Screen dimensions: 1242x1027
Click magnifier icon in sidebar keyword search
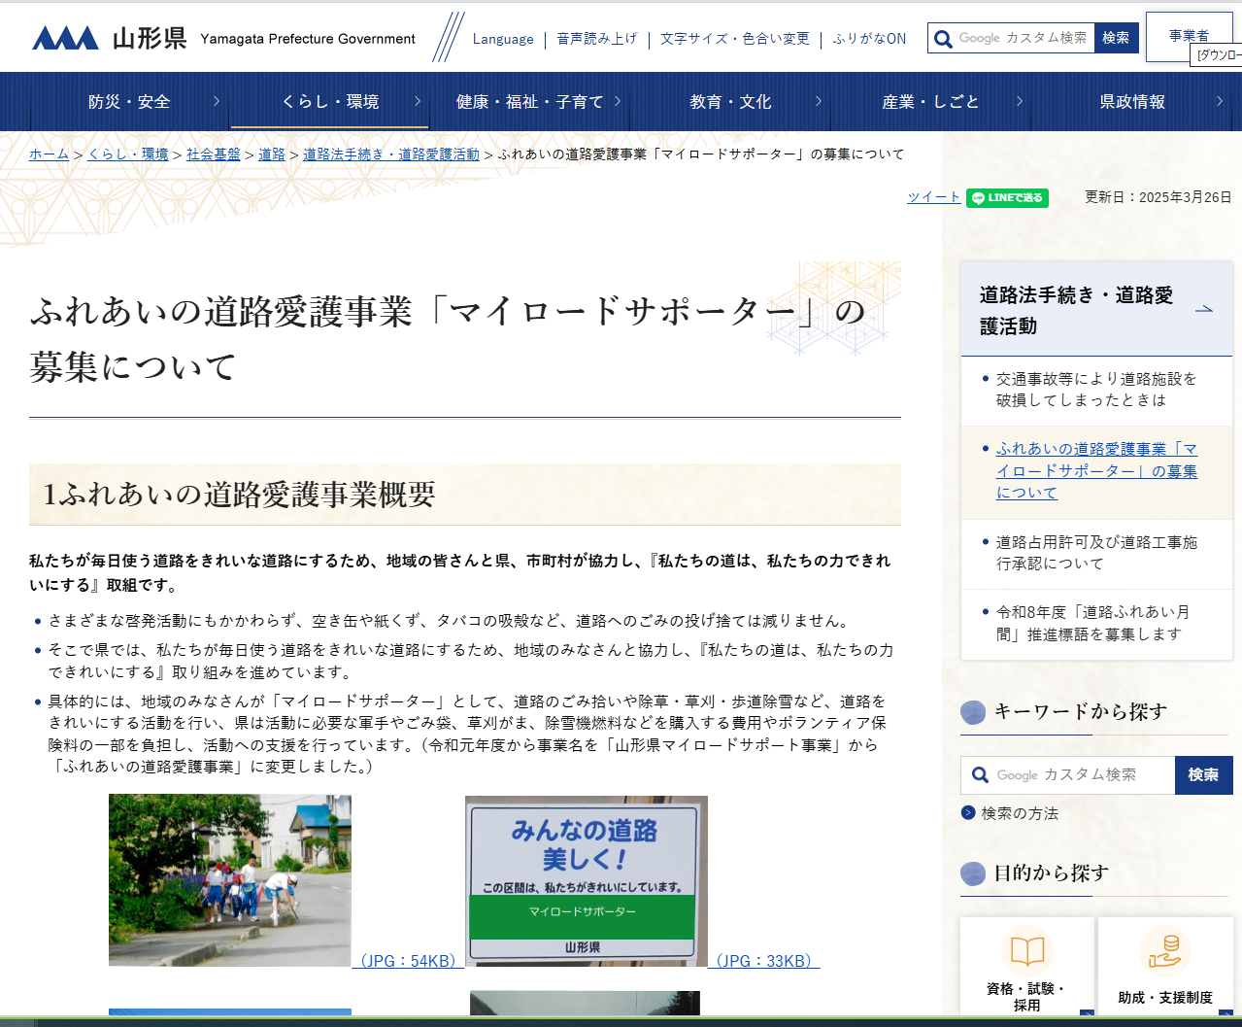(980, 775)
